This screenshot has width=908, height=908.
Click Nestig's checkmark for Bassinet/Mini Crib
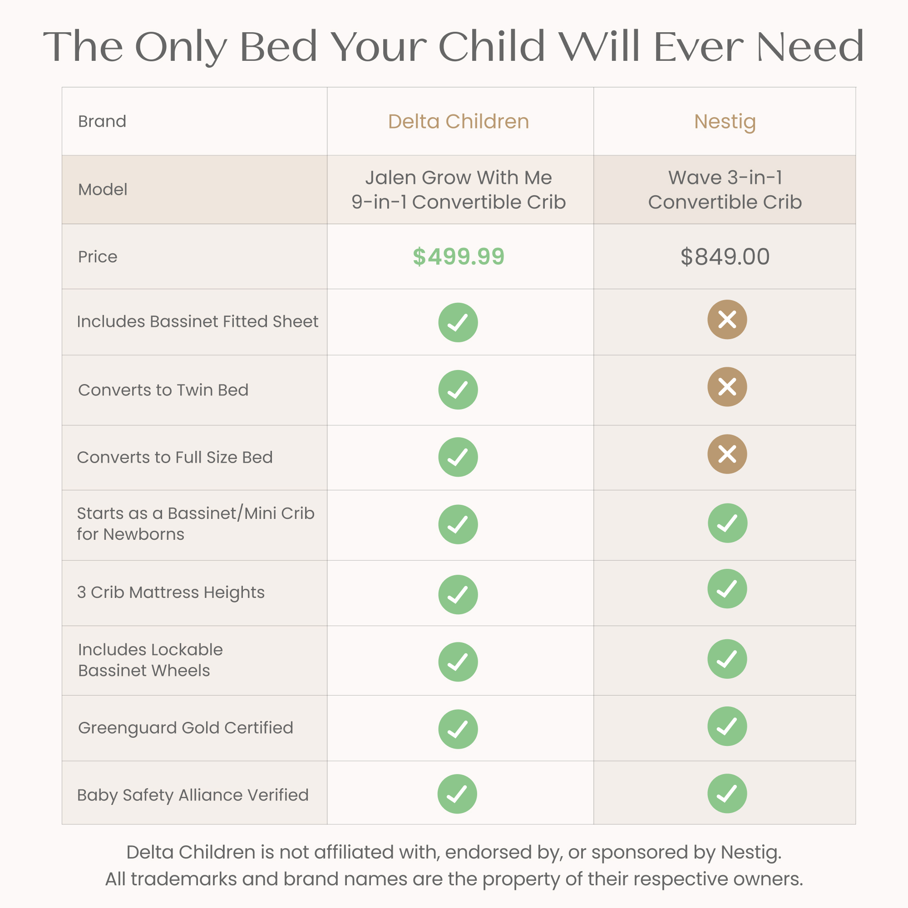727,523
